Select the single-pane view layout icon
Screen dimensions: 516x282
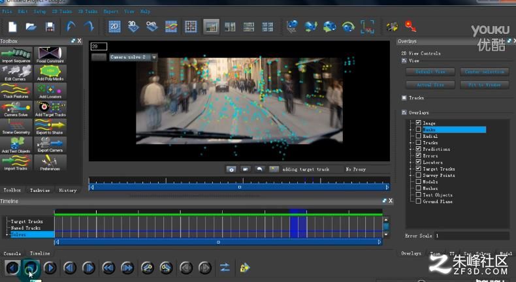coord(211,26)
